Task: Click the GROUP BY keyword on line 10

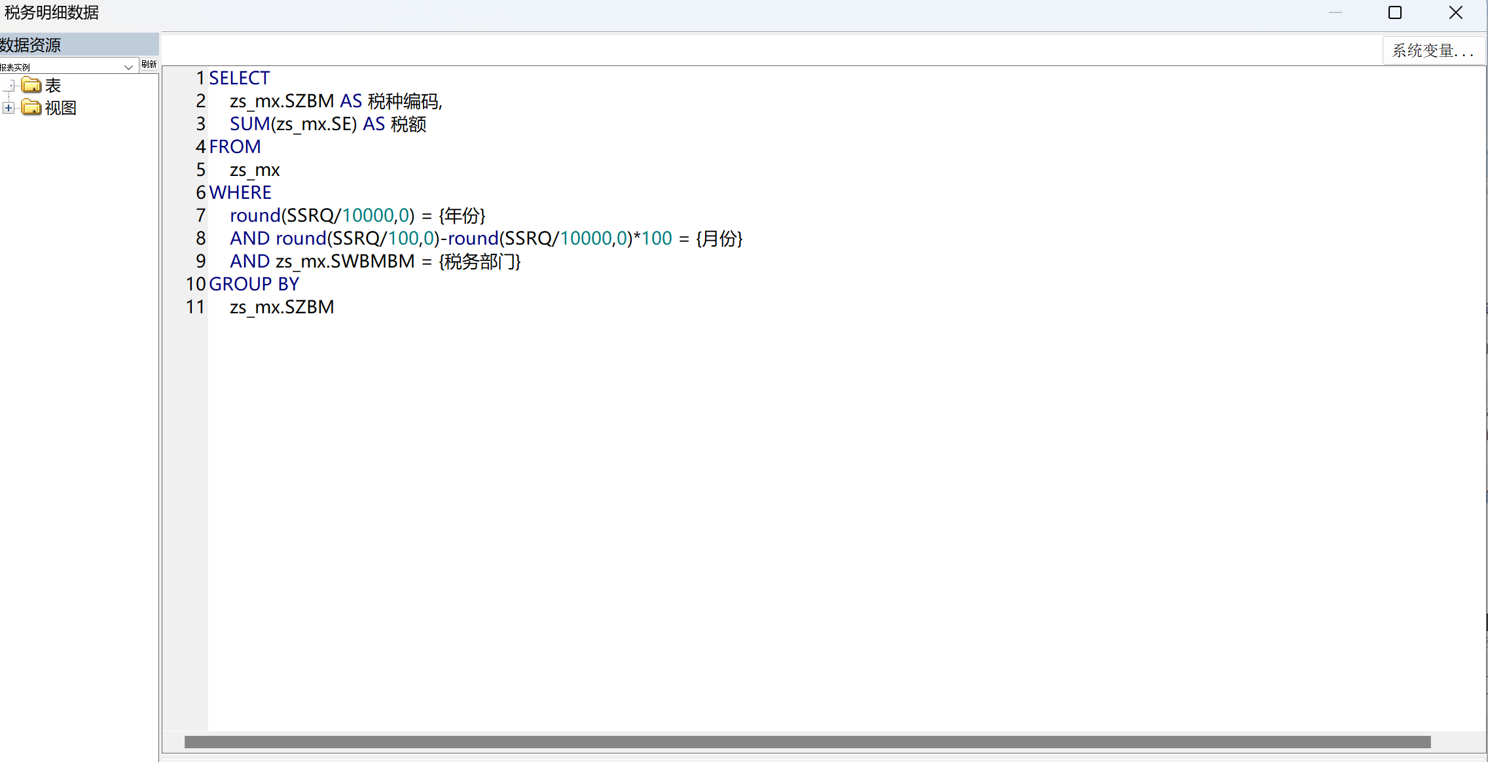Action: pos(254,284)
